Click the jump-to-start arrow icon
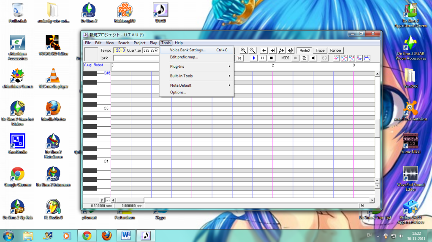The width and height of the screenshot is (432, 242). (x=264, y=51)
